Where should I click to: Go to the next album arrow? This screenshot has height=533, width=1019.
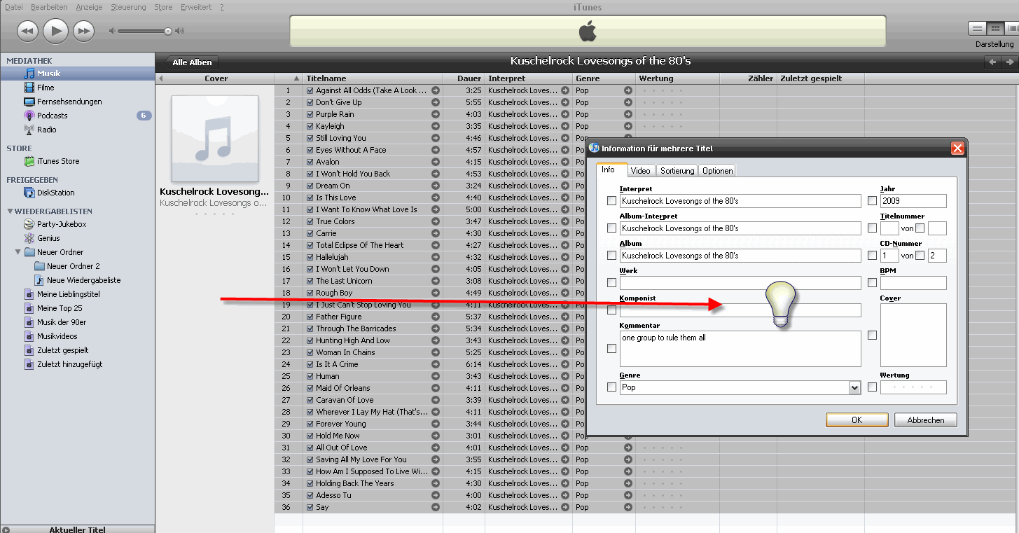click(1009, 62)
